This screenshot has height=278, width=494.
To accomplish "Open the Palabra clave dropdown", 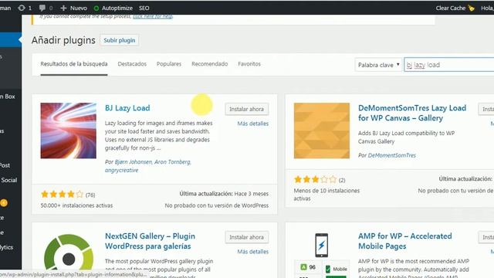I will coord(378,65).
